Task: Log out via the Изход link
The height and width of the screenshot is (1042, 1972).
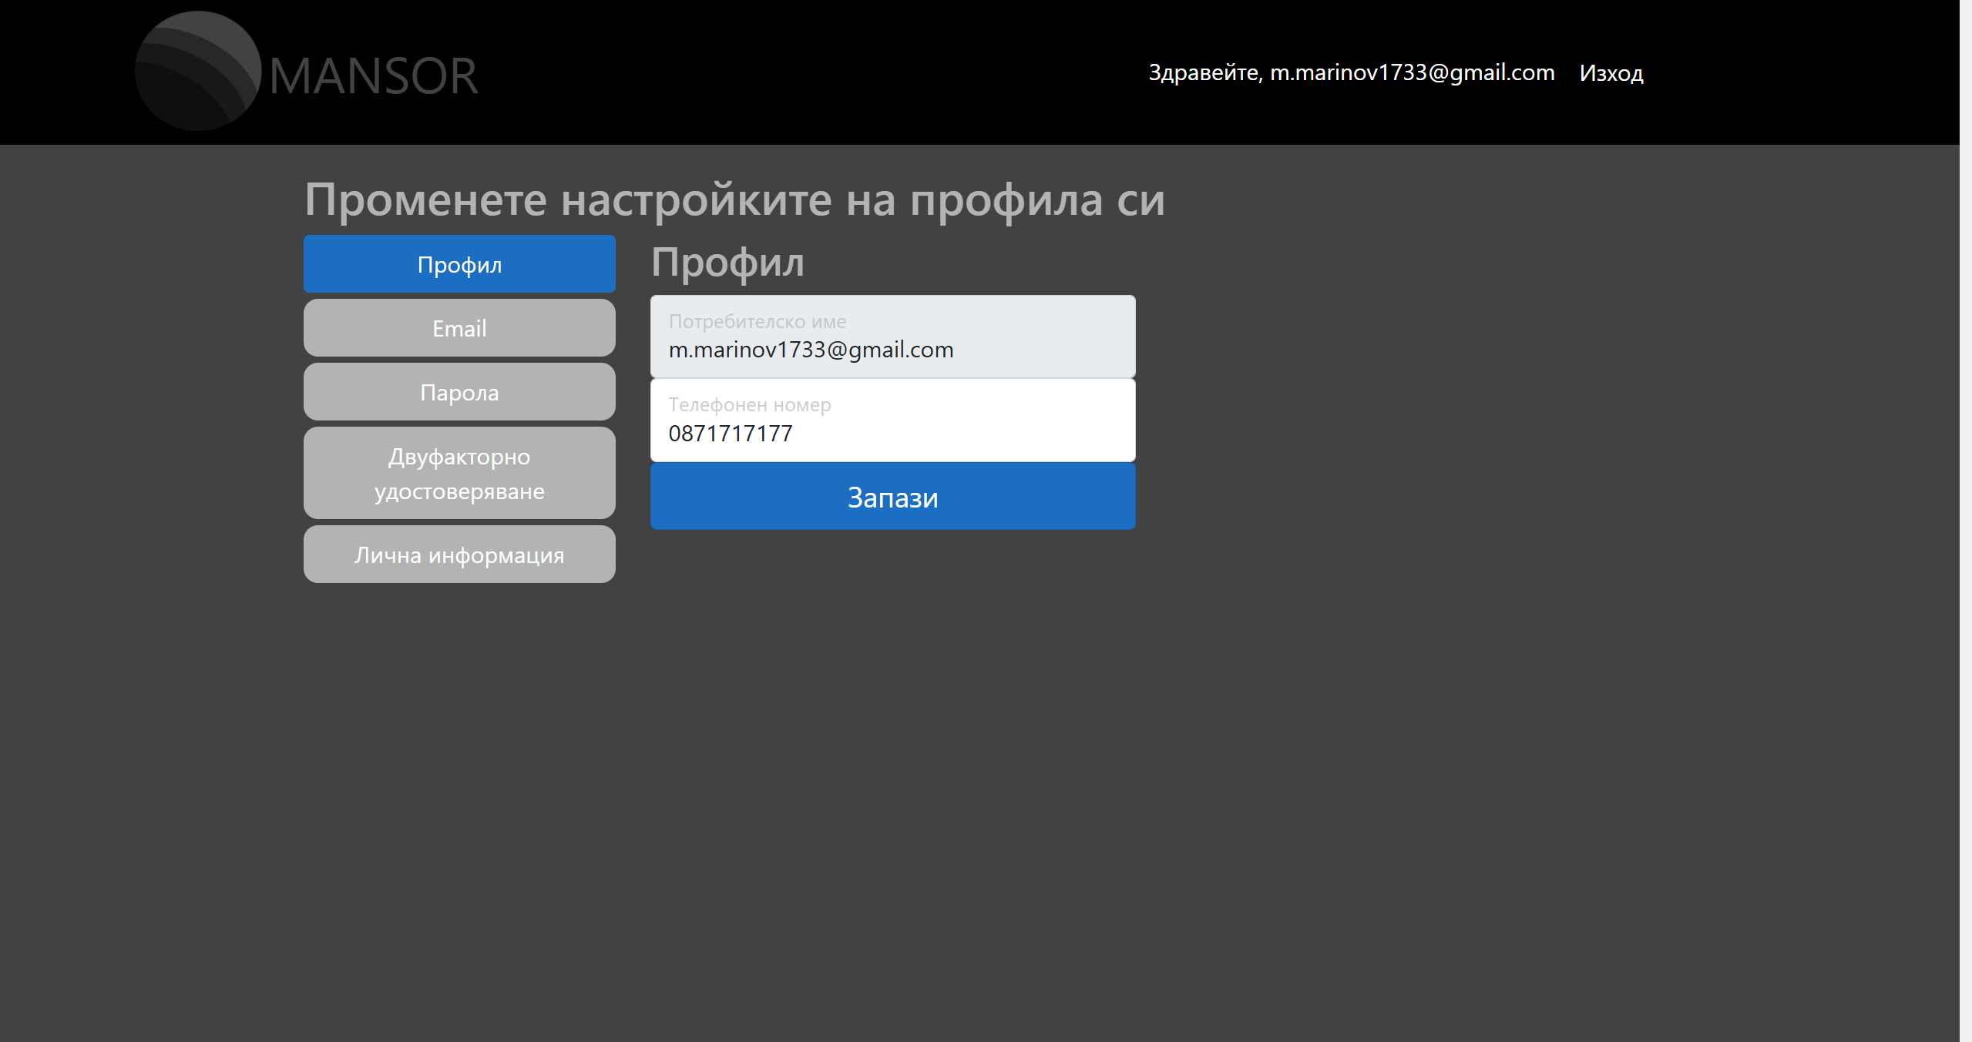Action: click(x=1611, y=73)
